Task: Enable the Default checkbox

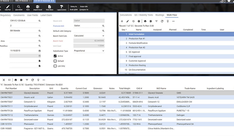Action: pyautogui.click(x=55, y=61)
